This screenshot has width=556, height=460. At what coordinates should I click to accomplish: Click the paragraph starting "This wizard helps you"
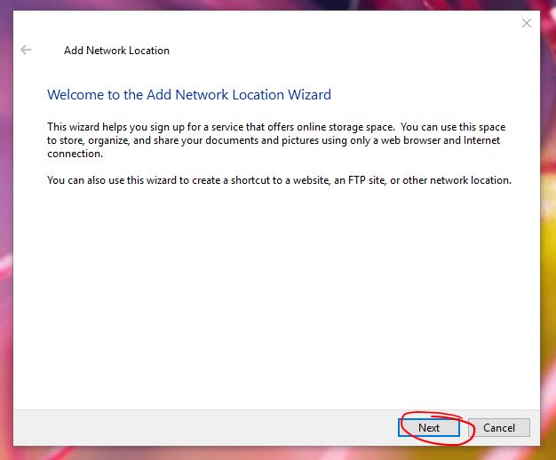(275, 140)
